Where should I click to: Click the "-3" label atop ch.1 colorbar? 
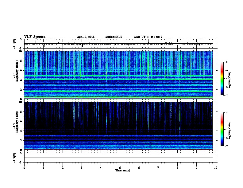pyautogui.click(x=226, y=62)
